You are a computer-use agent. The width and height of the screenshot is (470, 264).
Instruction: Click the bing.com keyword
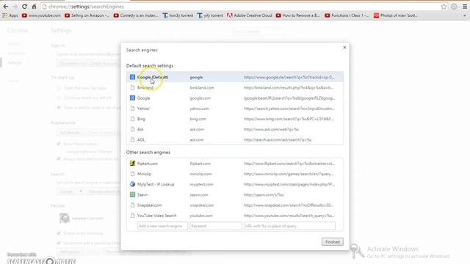point(198,119)
